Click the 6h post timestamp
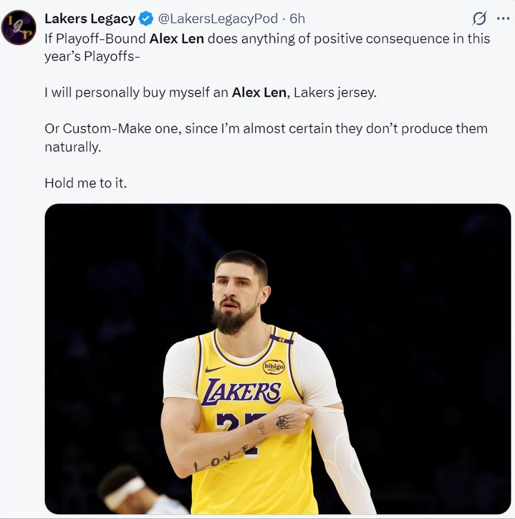Screen dimensions: 515x519 point(297,19)
